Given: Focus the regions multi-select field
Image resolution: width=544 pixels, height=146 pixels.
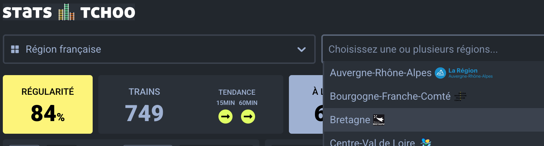Looking at the screenshot, I should tap(423, 49).
